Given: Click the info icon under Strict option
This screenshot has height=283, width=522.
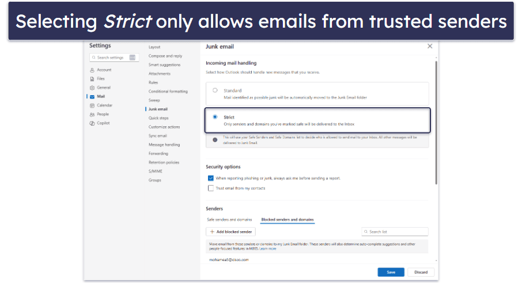Looking at the screenshot, I should 215,140.
